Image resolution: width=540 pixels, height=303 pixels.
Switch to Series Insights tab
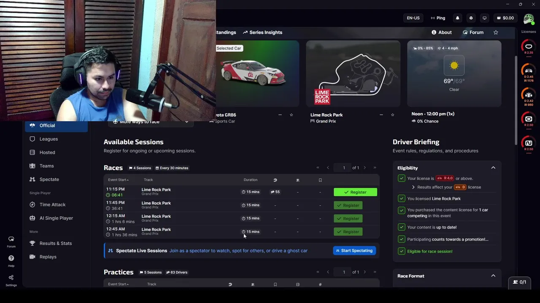(262, 32)
